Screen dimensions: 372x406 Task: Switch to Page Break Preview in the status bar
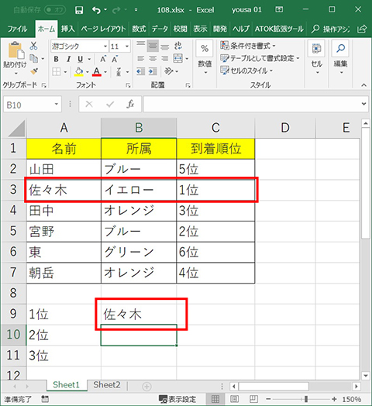(x=253, y=399)
